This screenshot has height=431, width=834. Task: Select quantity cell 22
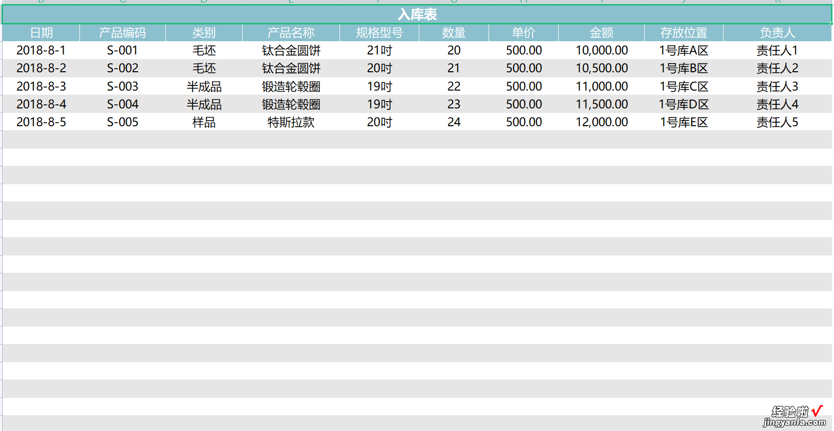click(x=454, y=86)
